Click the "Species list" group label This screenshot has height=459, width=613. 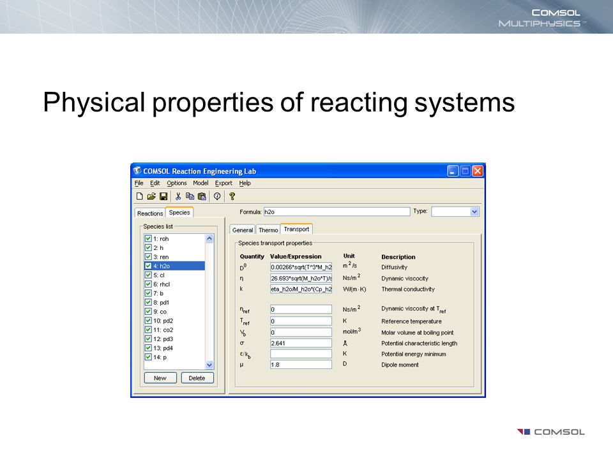point(158,226)
